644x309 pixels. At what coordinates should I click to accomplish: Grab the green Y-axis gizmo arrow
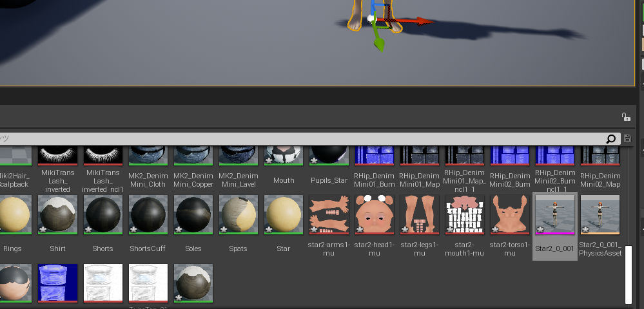380,44
